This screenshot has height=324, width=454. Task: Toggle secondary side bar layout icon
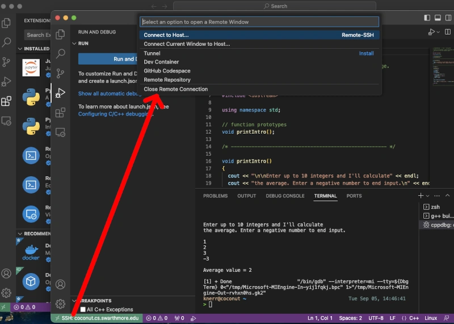pyautogui.click(x=448, y=18)
